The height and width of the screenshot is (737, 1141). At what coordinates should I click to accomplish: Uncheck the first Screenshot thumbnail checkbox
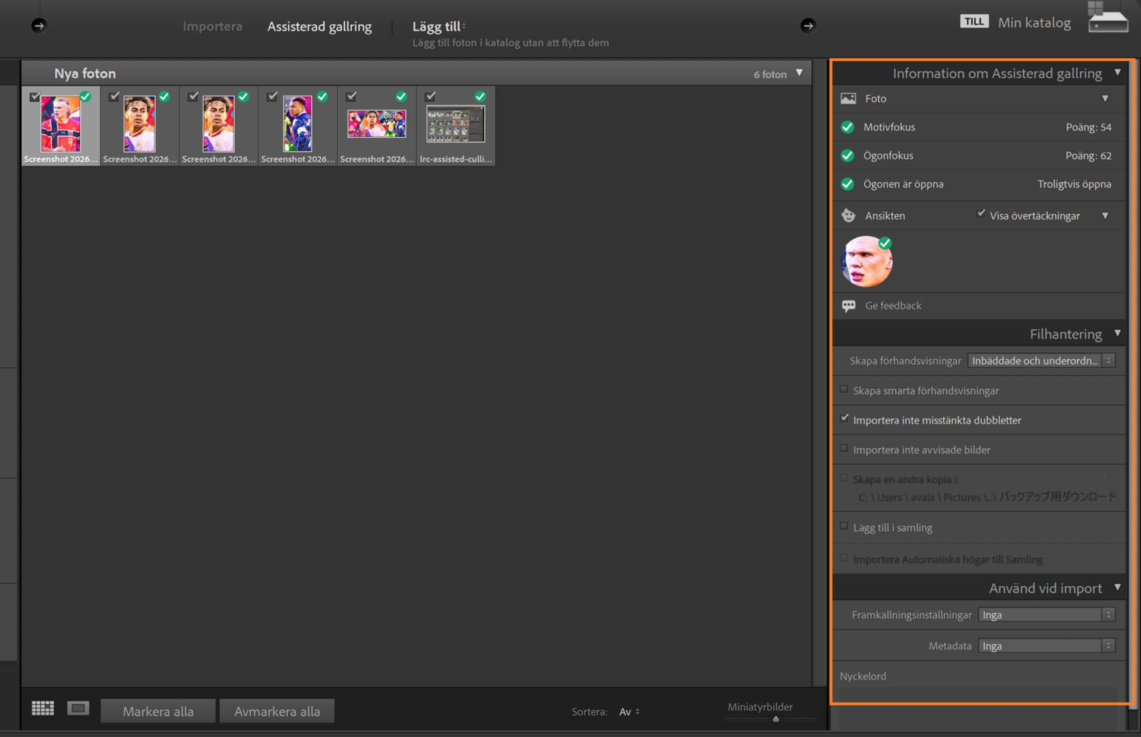pyautogui.click(x=35, y=96)
